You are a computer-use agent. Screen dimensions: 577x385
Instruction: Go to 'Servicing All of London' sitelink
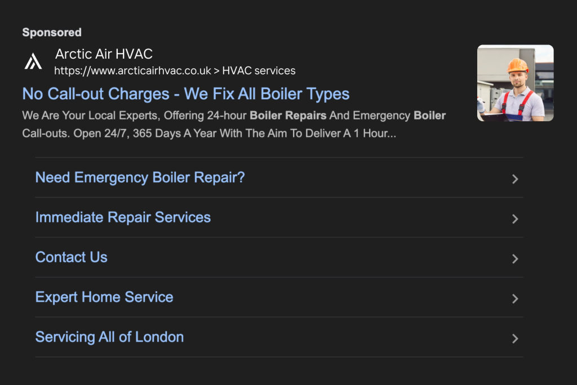(x=109, y=337)
